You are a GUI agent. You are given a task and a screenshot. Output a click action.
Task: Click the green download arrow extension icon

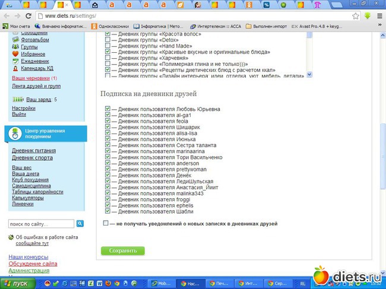pyautogui.click(x=368, y=15)
